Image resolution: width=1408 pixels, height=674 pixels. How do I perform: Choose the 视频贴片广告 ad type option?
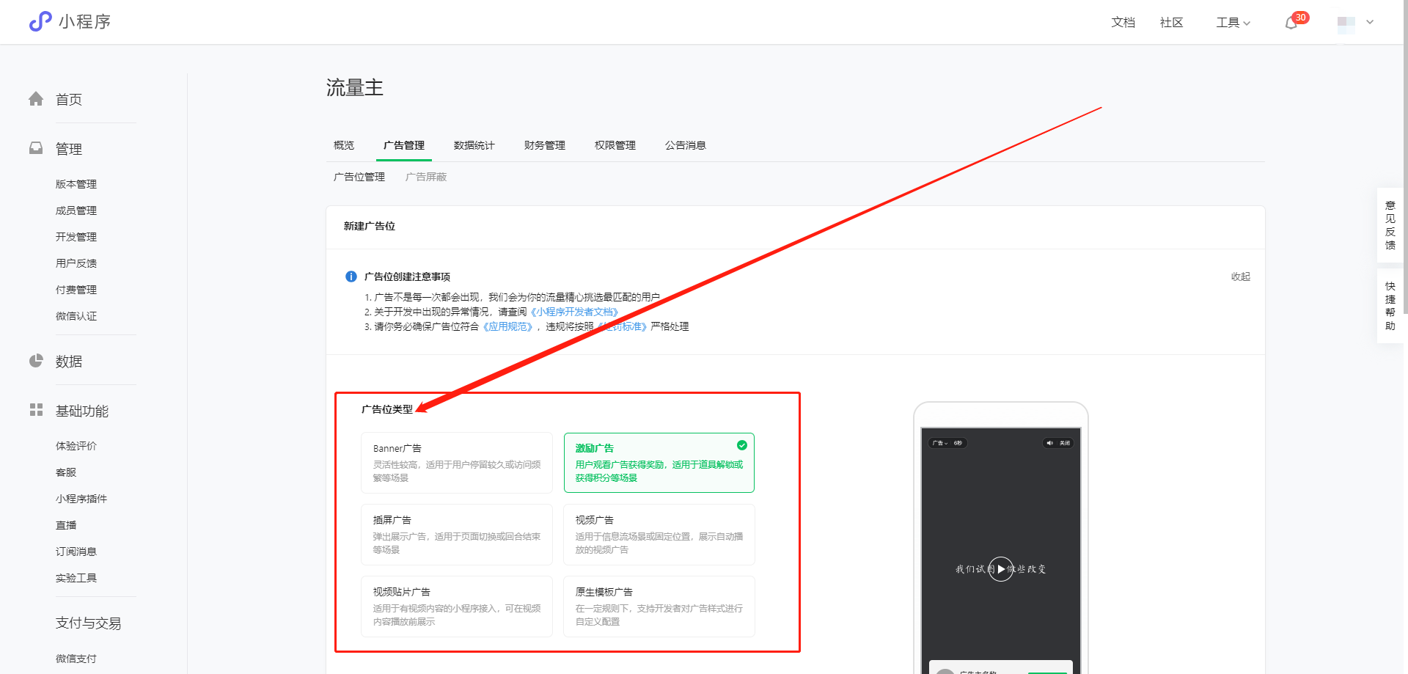[456, 606]
